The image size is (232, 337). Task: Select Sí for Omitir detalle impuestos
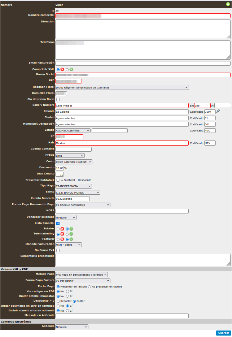67,297
